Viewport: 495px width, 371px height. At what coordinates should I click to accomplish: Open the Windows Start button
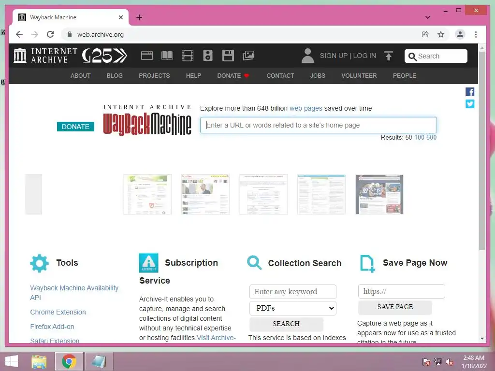click(x=12, y=361)
